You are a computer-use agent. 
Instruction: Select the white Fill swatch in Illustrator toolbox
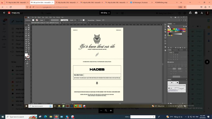(26, 55)
